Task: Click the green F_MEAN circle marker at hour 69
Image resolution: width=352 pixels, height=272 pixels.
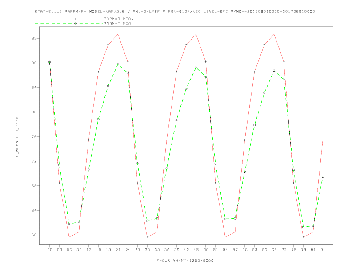Action: point(274,71)
